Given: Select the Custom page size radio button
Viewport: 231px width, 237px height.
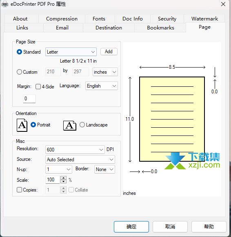Looking at the screenshot, I should click(x=19, y=72).
